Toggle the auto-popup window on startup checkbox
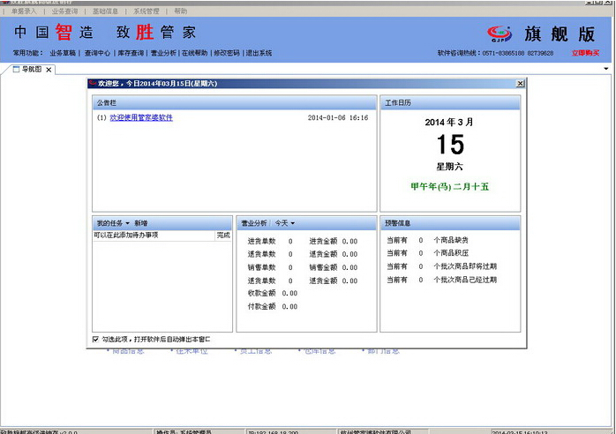Image resolution: width=616 pixels, height=434 pixels. (x=96, y=339)
